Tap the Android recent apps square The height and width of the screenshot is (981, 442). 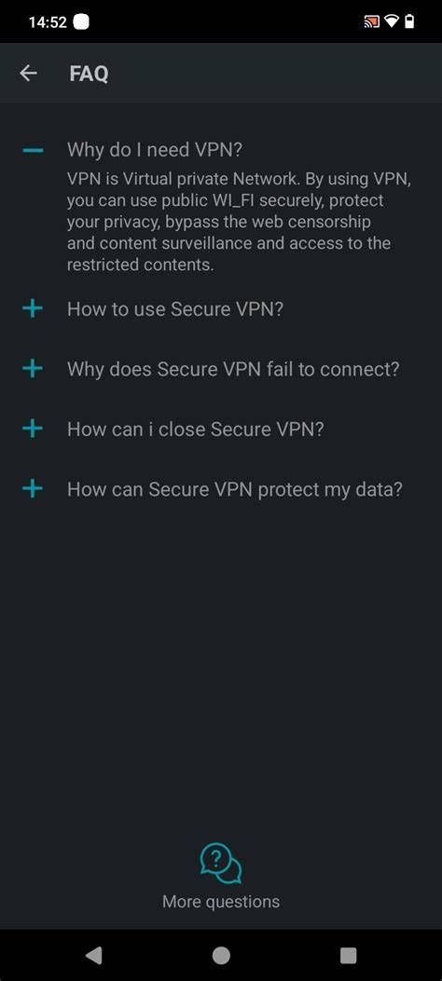coord(348,955)
